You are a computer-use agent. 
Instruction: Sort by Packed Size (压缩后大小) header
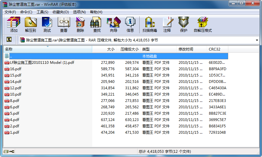tap(128, 49)
